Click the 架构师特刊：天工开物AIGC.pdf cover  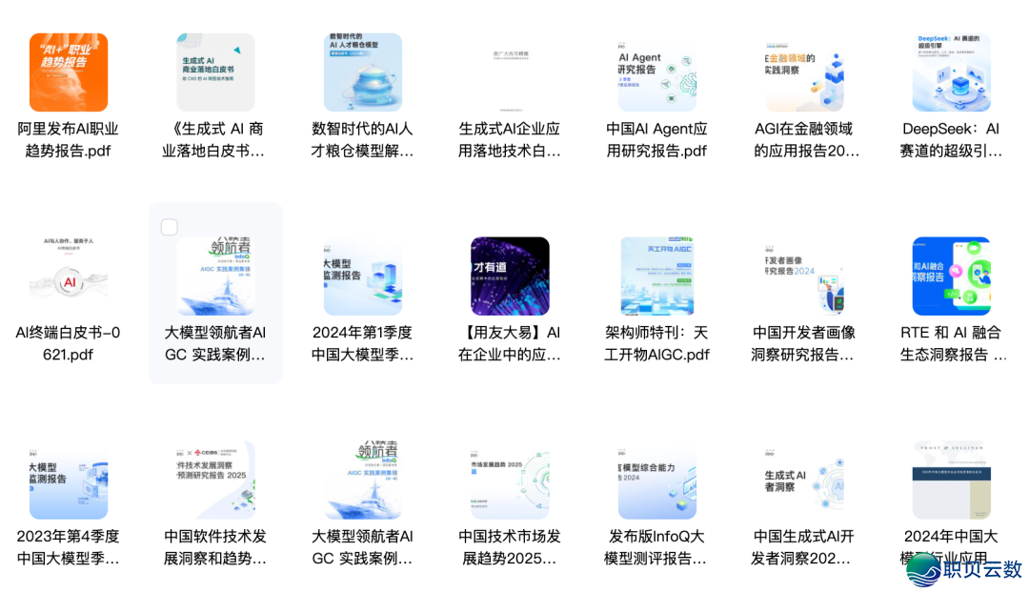tap(656, 276)
